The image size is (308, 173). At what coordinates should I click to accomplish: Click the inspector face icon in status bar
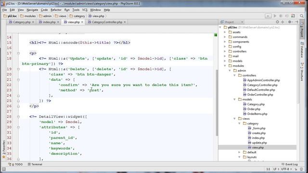[302, 169]
